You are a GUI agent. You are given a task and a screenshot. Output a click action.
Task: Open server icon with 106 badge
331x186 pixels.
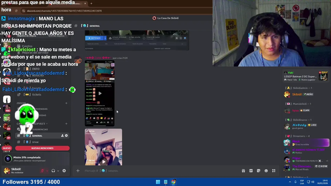pos(7,108)
